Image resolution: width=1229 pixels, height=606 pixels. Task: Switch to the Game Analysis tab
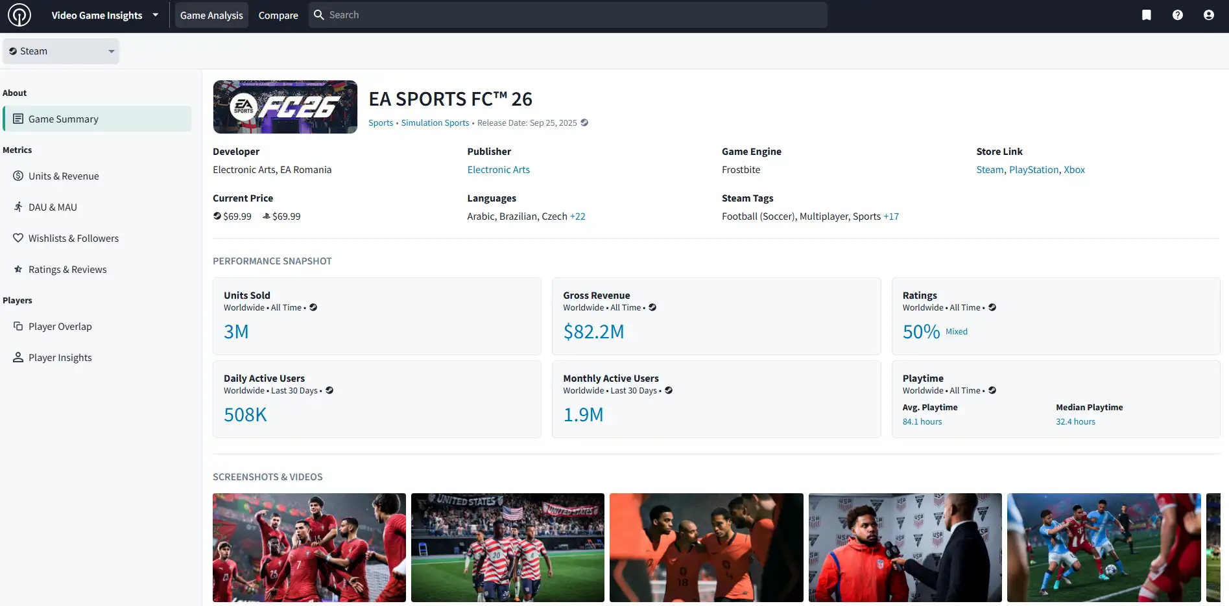click(211, 15)
